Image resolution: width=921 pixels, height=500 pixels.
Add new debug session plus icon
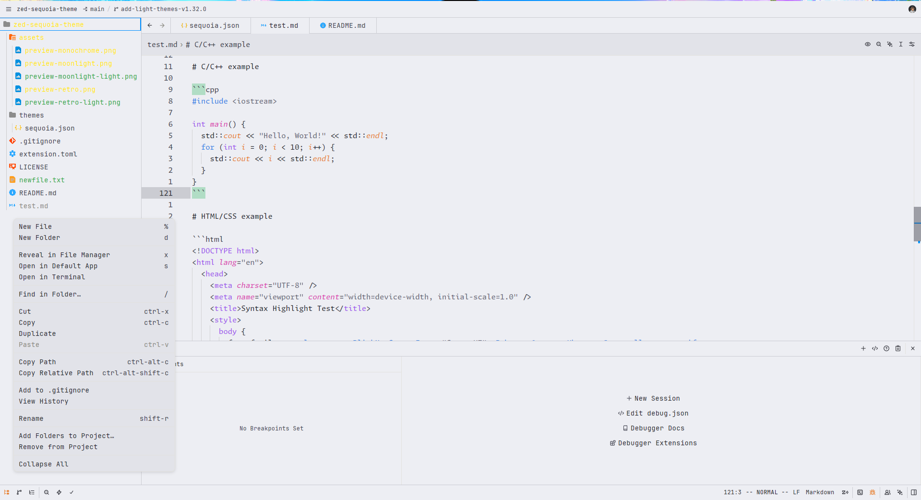pos(863,348)
